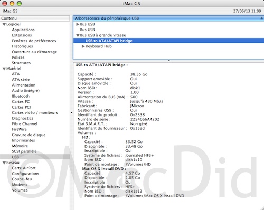Screen dimensions: 264x210
Task: Select Fenêtres de préférences
Action: (34, 41)
